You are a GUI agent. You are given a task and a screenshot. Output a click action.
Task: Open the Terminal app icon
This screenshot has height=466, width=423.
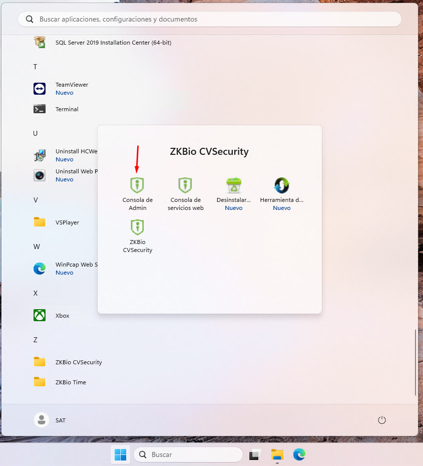[x=40, y=109]
